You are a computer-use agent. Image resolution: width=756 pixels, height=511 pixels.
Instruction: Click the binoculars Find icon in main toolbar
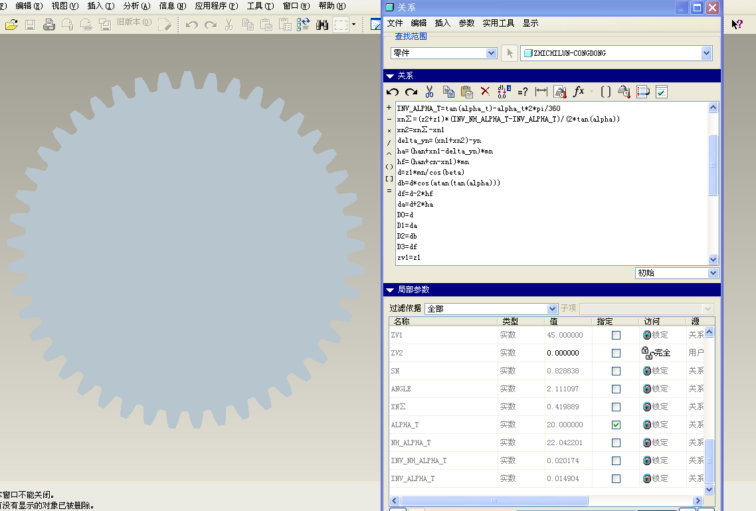[322, 24]
